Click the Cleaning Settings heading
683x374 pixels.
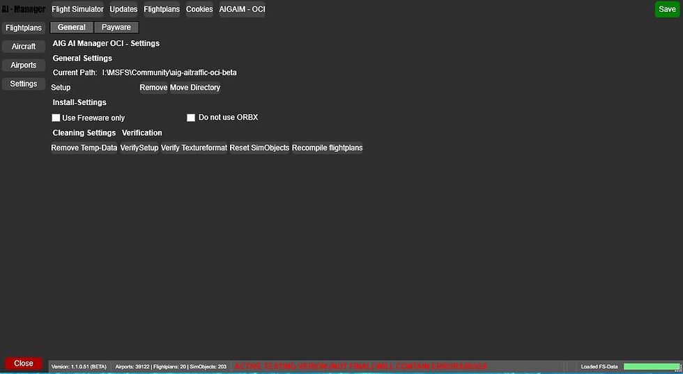point(84,133)
